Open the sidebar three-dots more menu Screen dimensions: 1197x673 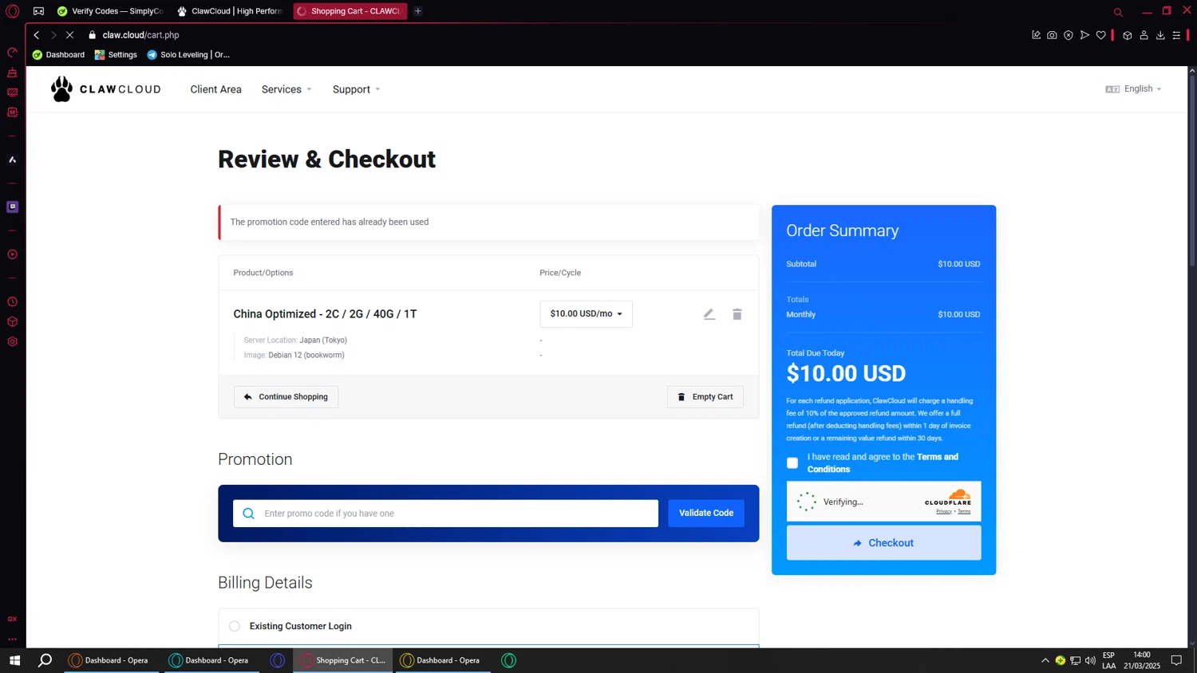[12, 639]
